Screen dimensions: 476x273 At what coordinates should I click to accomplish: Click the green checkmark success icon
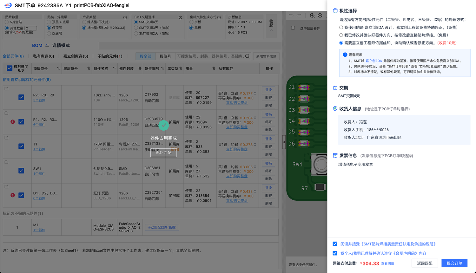pos(163,125)
